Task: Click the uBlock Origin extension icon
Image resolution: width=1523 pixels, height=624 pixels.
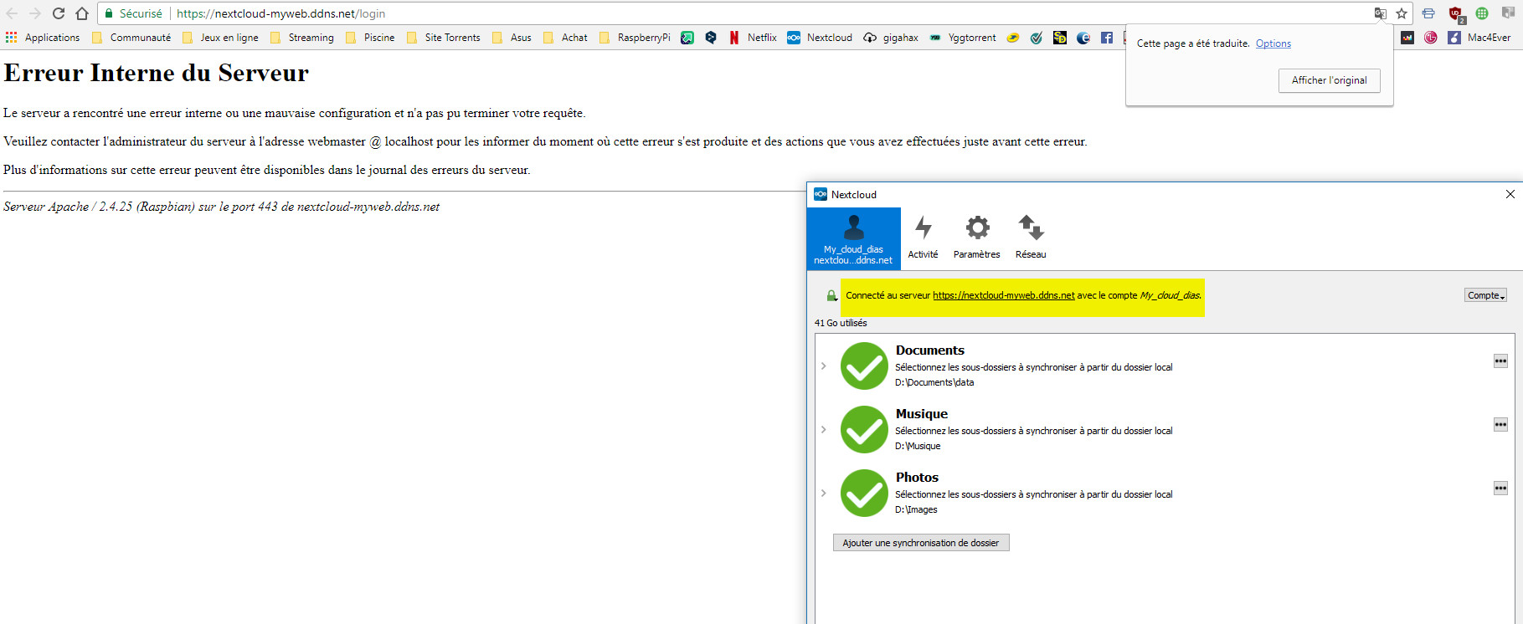Action: coord(1456,13)
